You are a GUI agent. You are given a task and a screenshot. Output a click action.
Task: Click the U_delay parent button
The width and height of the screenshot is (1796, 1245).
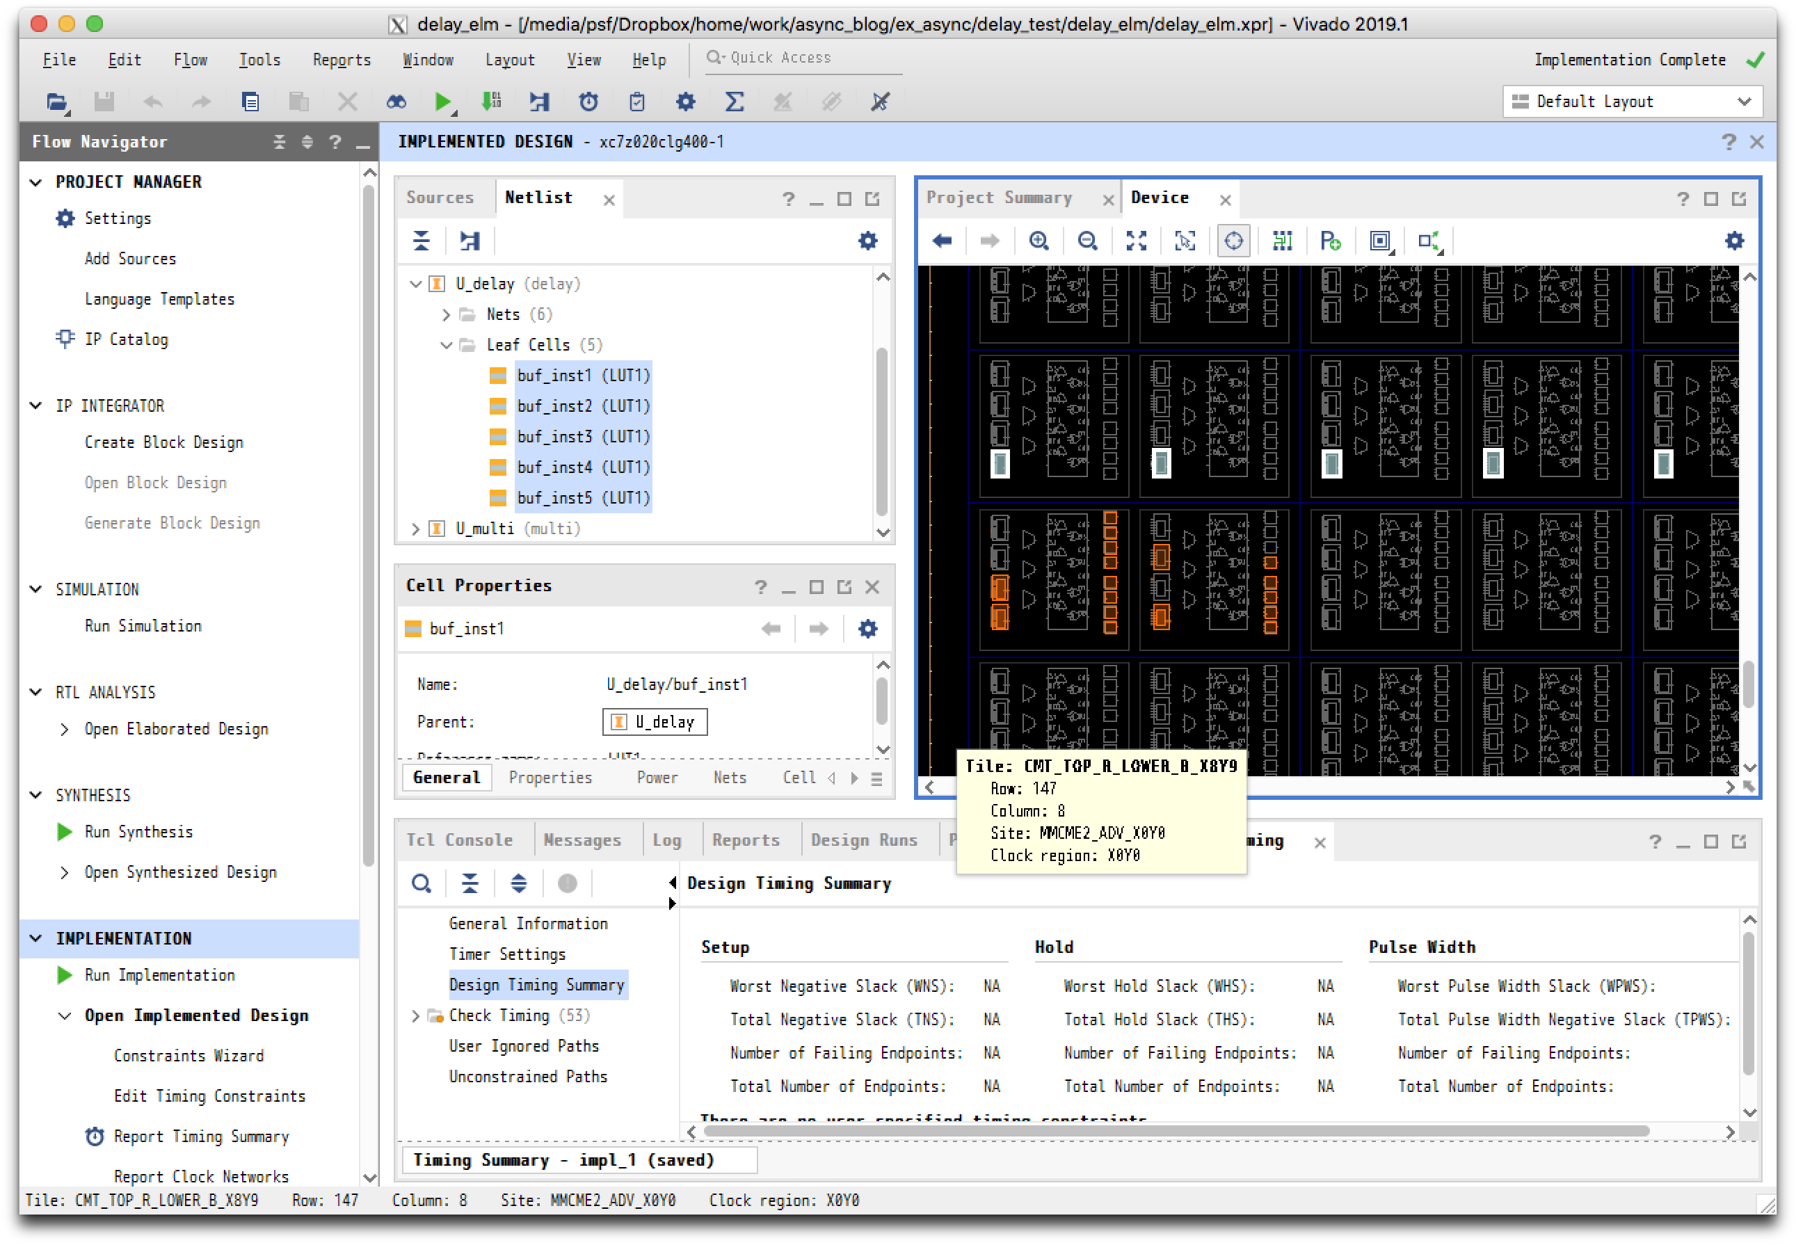[x=654, y=721]
